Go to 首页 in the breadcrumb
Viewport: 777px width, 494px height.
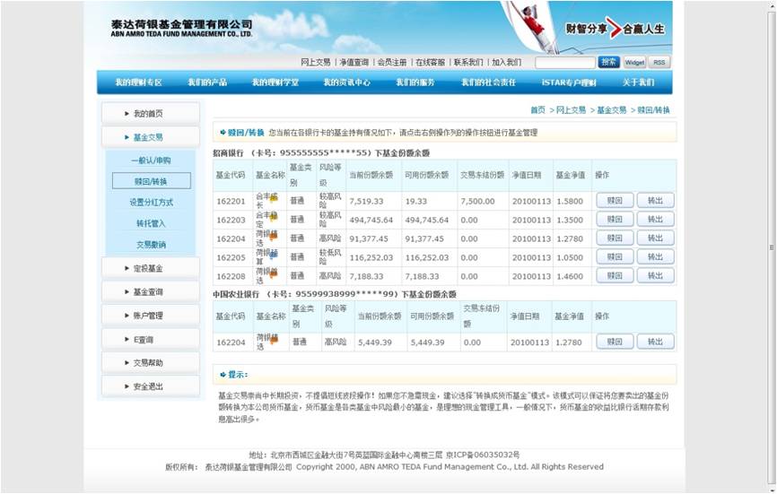(x=537, y=110)
